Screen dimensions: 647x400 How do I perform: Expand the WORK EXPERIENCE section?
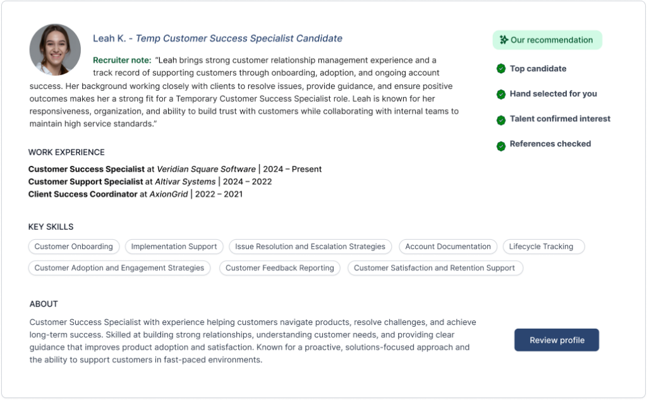66,152
